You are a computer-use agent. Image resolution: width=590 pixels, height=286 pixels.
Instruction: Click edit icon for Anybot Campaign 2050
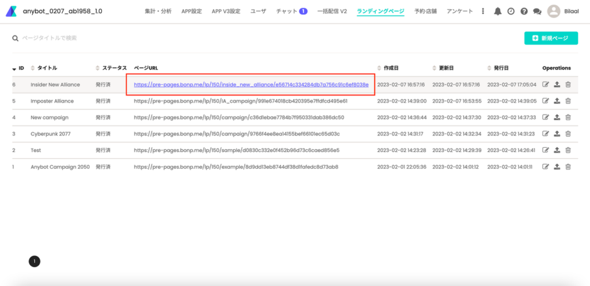point(546,167)
